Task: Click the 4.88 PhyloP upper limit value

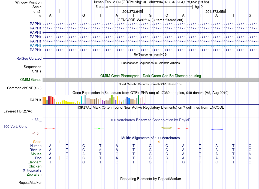Action: pyautogui.click(x=35, y=120)
